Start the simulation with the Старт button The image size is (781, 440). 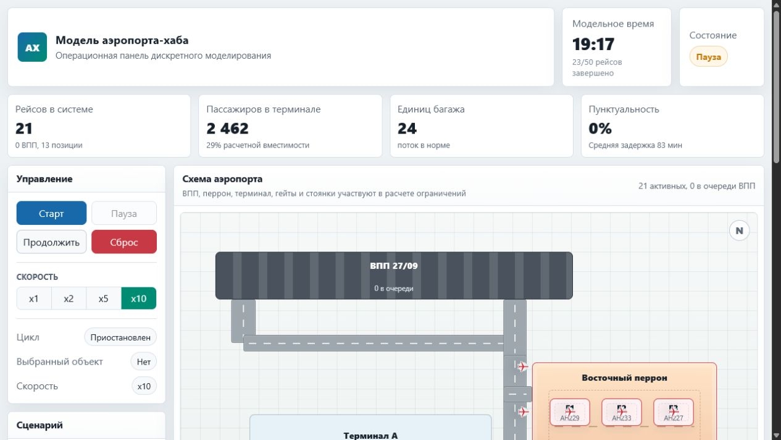[51, 214]
